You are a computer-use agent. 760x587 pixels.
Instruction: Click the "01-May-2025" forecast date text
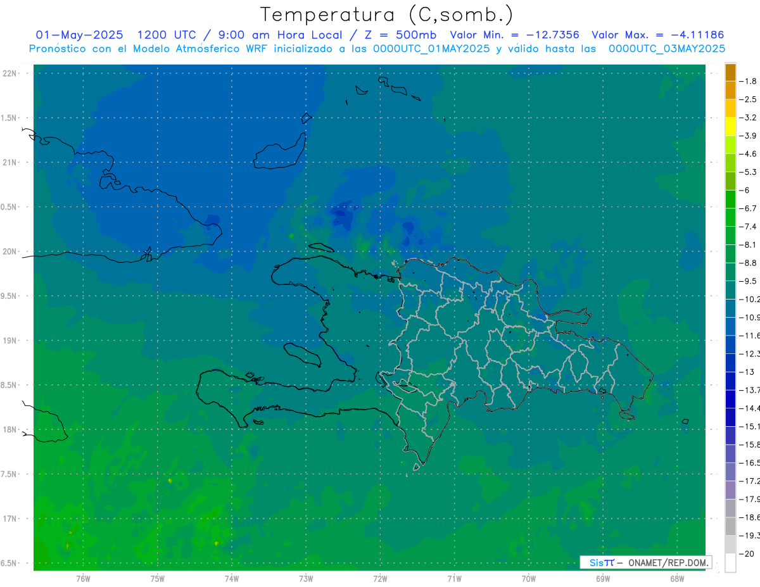click(x=79, y=35)
